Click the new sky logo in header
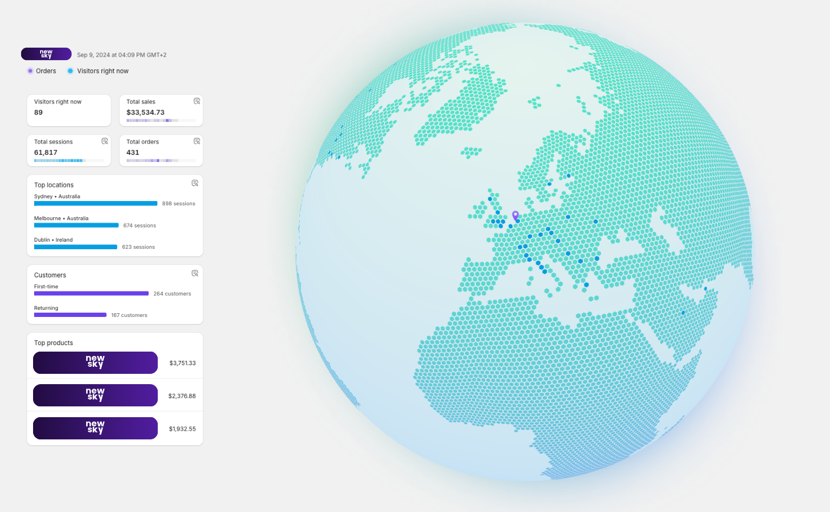 pos(46,54)
